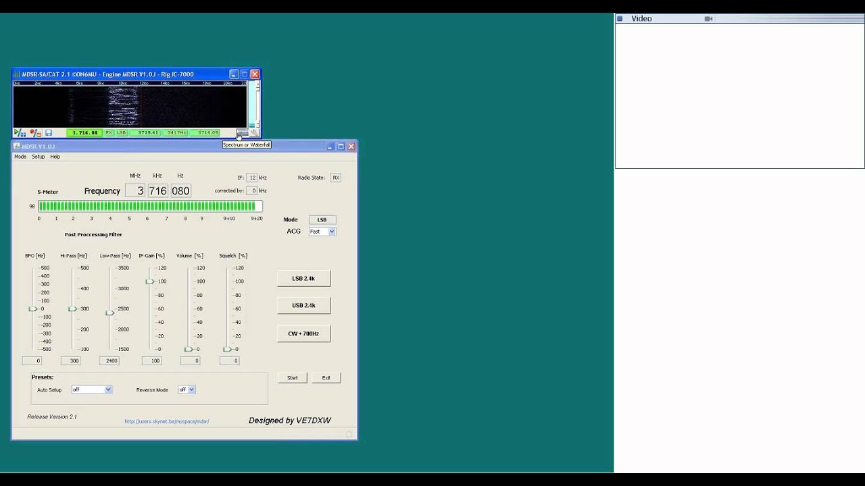Image resolution: width=865 pixels, height=486 pixels.
Task: Click the CW + 700Hz preset button
Action: point(303,333)
